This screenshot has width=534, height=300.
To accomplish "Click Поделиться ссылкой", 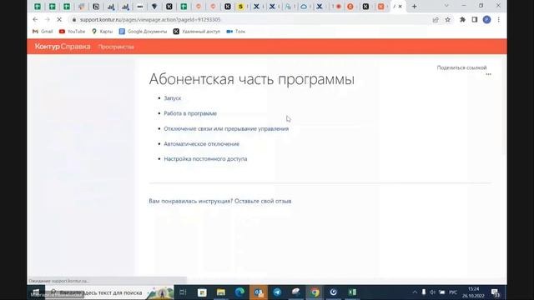I will [x=461, y=67].
